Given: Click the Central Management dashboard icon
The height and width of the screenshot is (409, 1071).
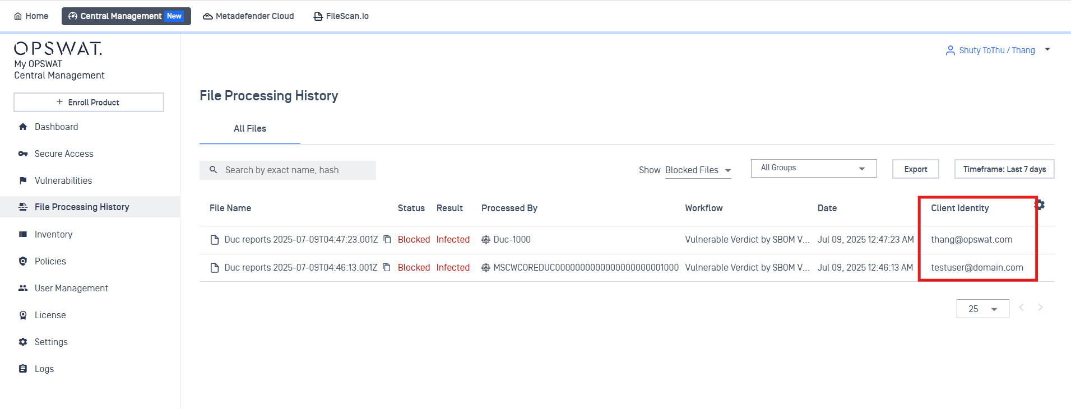Looking at the screenshot, I should [73, 16].
